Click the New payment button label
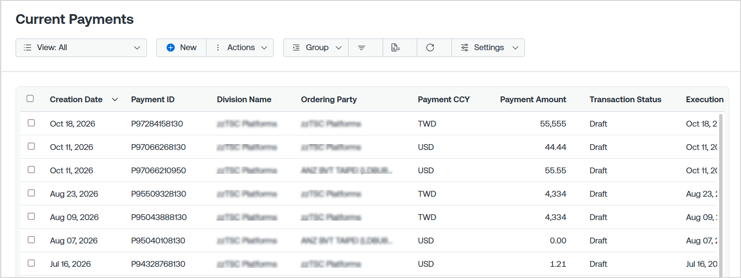The height and width of the screenshot is (278, 741). pyautogui.click(x=188, y=48)
